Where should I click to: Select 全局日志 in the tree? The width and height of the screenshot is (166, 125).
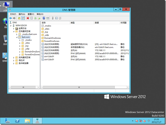(22, 28)
